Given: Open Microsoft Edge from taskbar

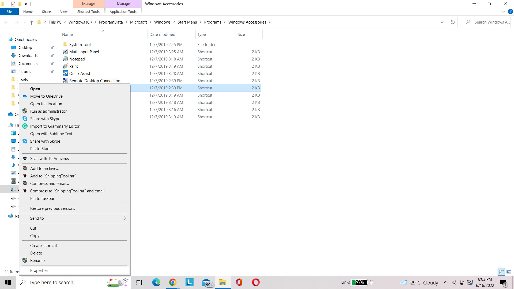Looking at the screenshot, I should (156, 282).
